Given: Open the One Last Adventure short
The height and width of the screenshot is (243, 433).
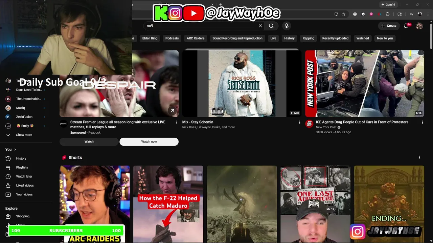Looking at the screenshot, I should point(315,204).
